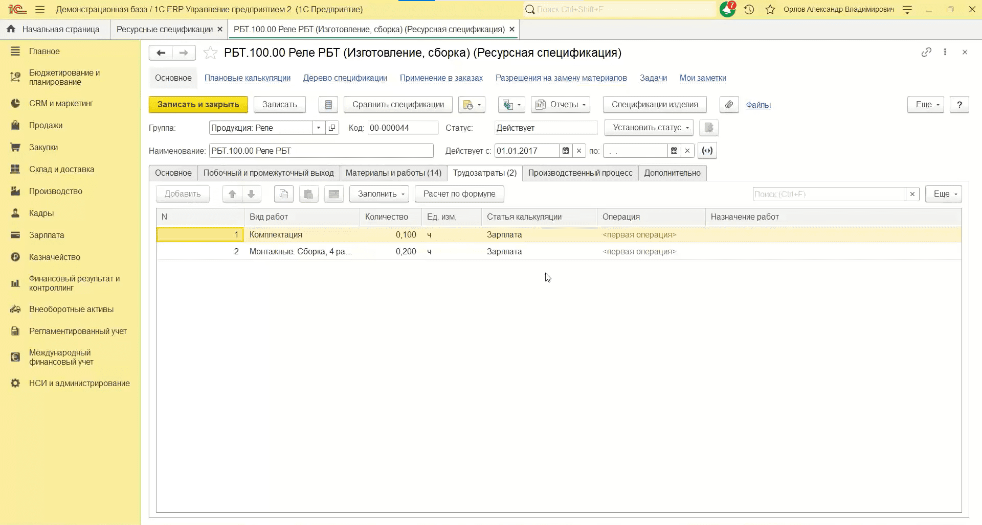Open the Группа field open-link icon
This screenshot has height=525, width=982.
332,128
